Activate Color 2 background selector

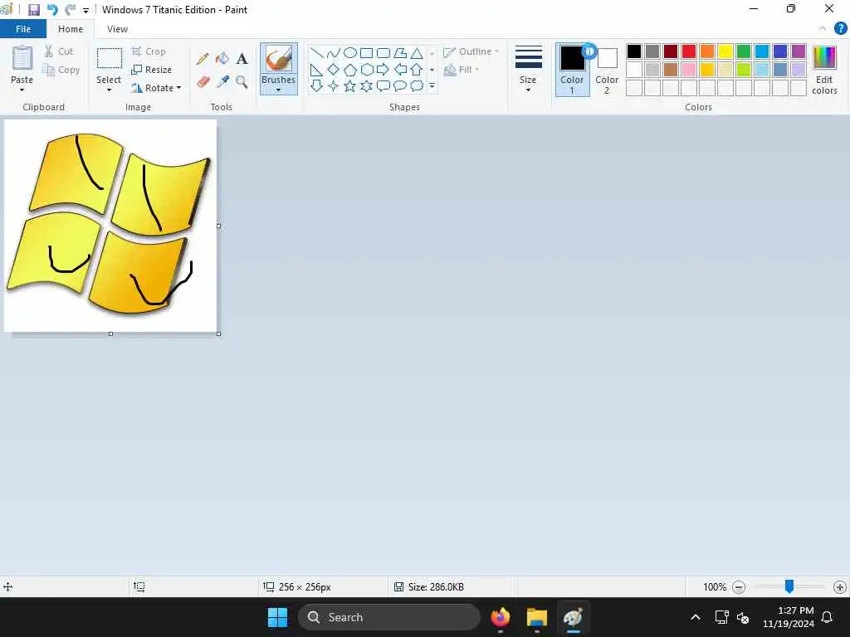tap(607, 70)
